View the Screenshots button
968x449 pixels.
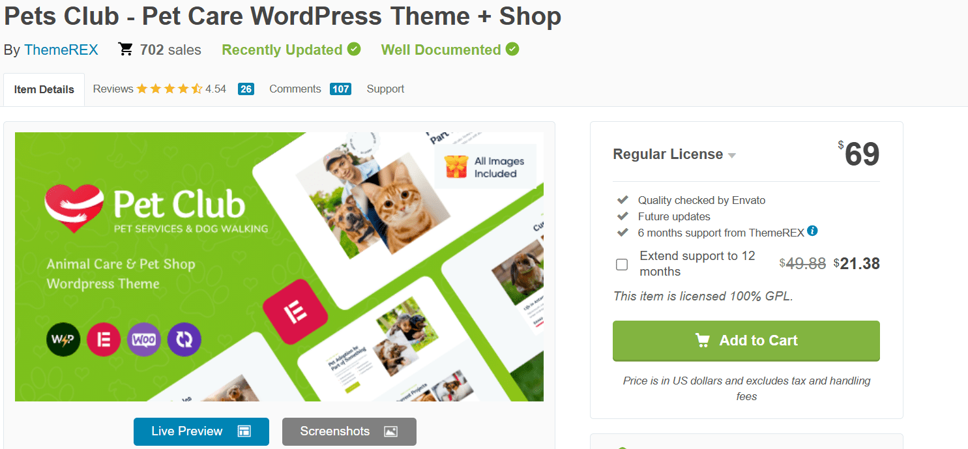pyautogui.click(x=349, y=431)
